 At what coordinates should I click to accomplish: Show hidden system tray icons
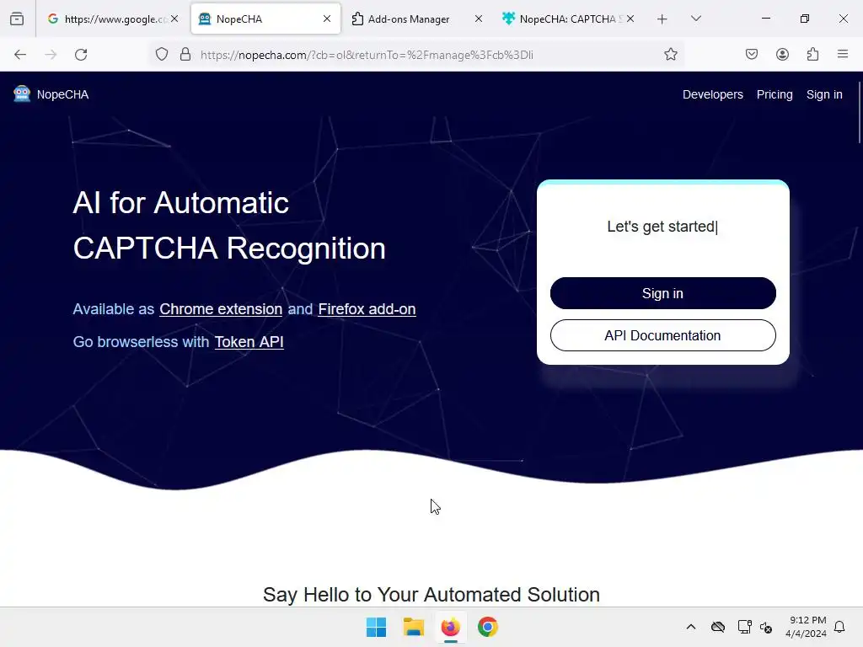691,627
